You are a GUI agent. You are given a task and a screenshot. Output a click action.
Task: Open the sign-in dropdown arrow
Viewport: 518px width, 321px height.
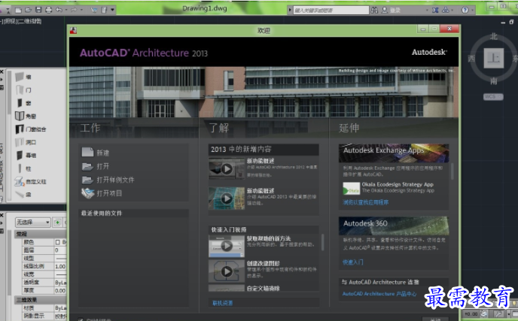coord(427,11)
